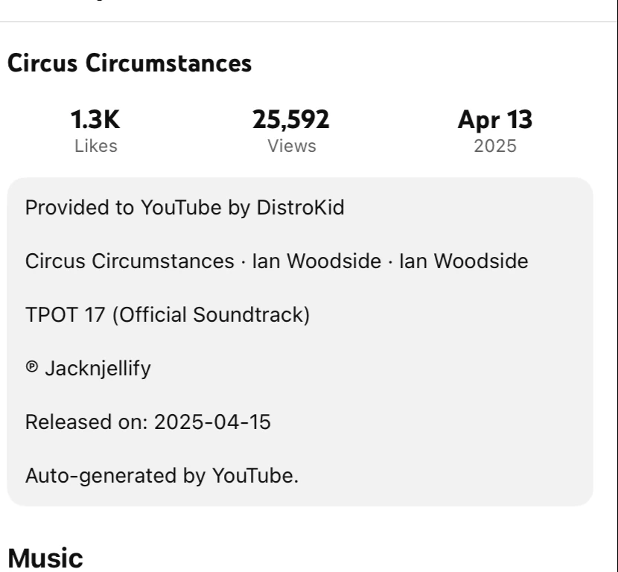Select the TPOT 17 (Official Soundtrack) album line
Viewport: 618px width, 572px height.
(167, 315)
